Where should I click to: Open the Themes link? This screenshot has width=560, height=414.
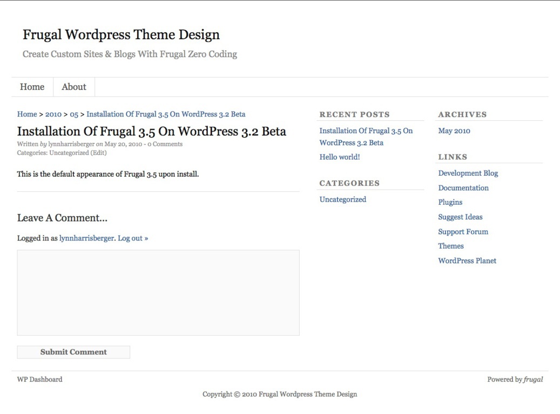pyautogui.click(x=451, y=246)
